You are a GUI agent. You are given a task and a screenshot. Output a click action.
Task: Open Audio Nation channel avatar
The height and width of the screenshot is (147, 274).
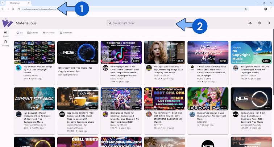pos(105,68)
